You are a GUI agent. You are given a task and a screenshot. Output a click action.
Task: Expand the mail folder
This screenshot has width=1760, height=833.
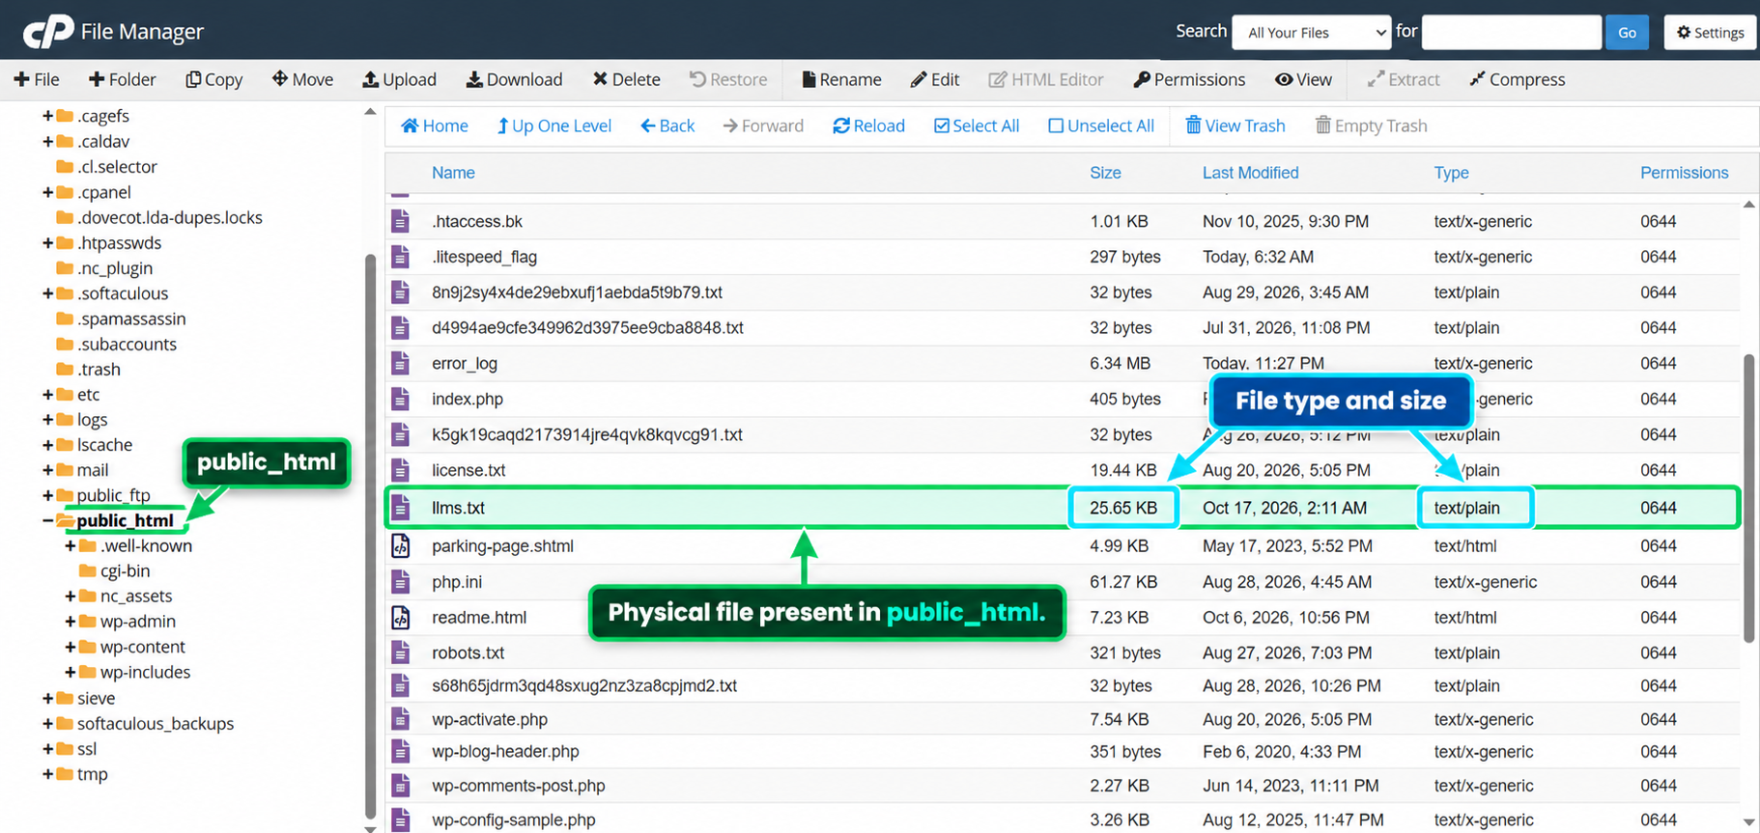point(47,470)
